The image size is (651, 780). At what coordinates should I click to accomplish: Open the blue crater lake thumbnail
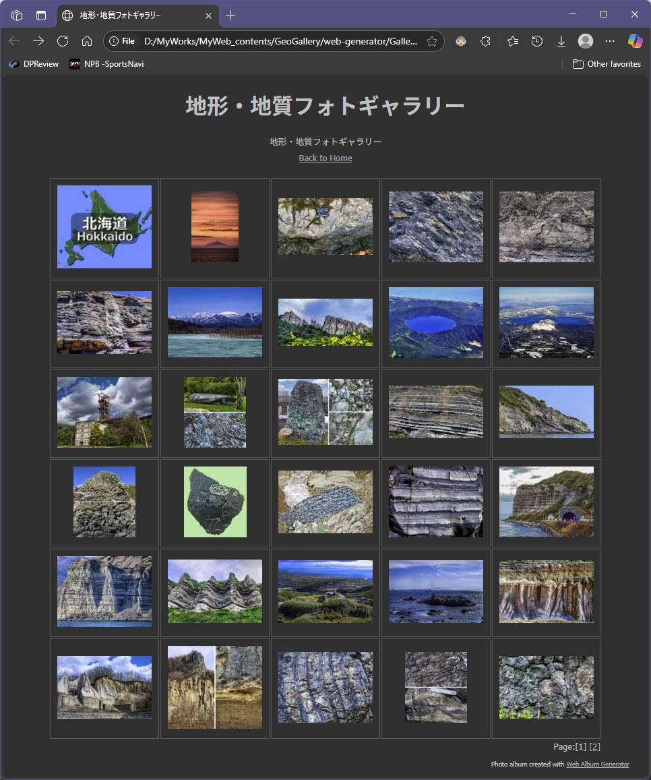point(435,322)
